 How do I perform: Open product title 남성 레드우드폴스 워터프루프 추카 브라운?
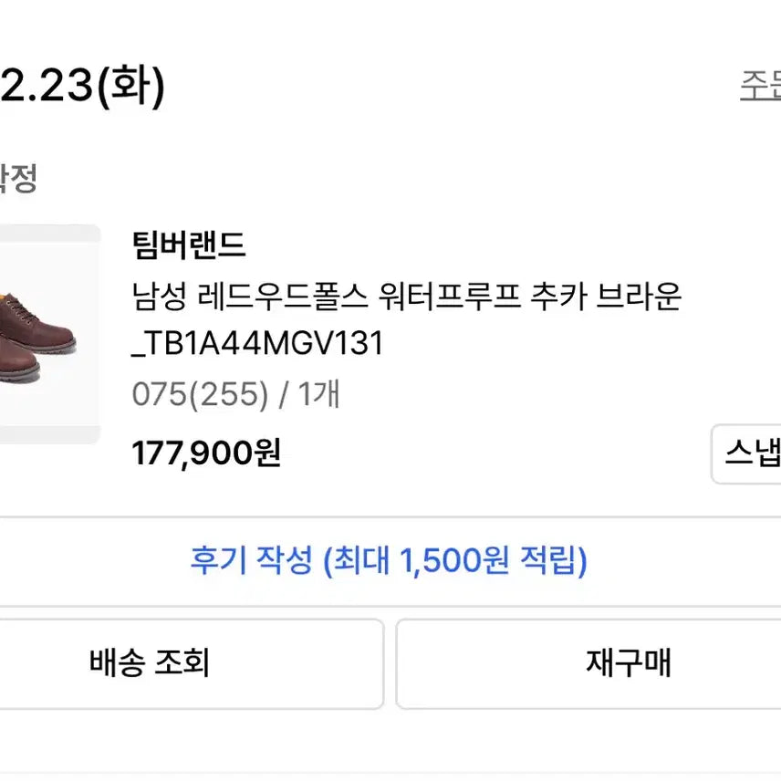(407, 297)
